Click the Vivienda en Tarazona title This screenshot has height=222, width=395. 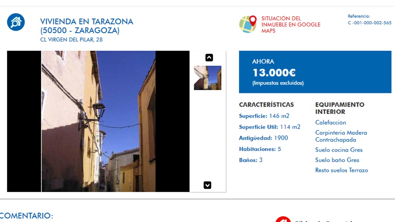coord(87,26)
